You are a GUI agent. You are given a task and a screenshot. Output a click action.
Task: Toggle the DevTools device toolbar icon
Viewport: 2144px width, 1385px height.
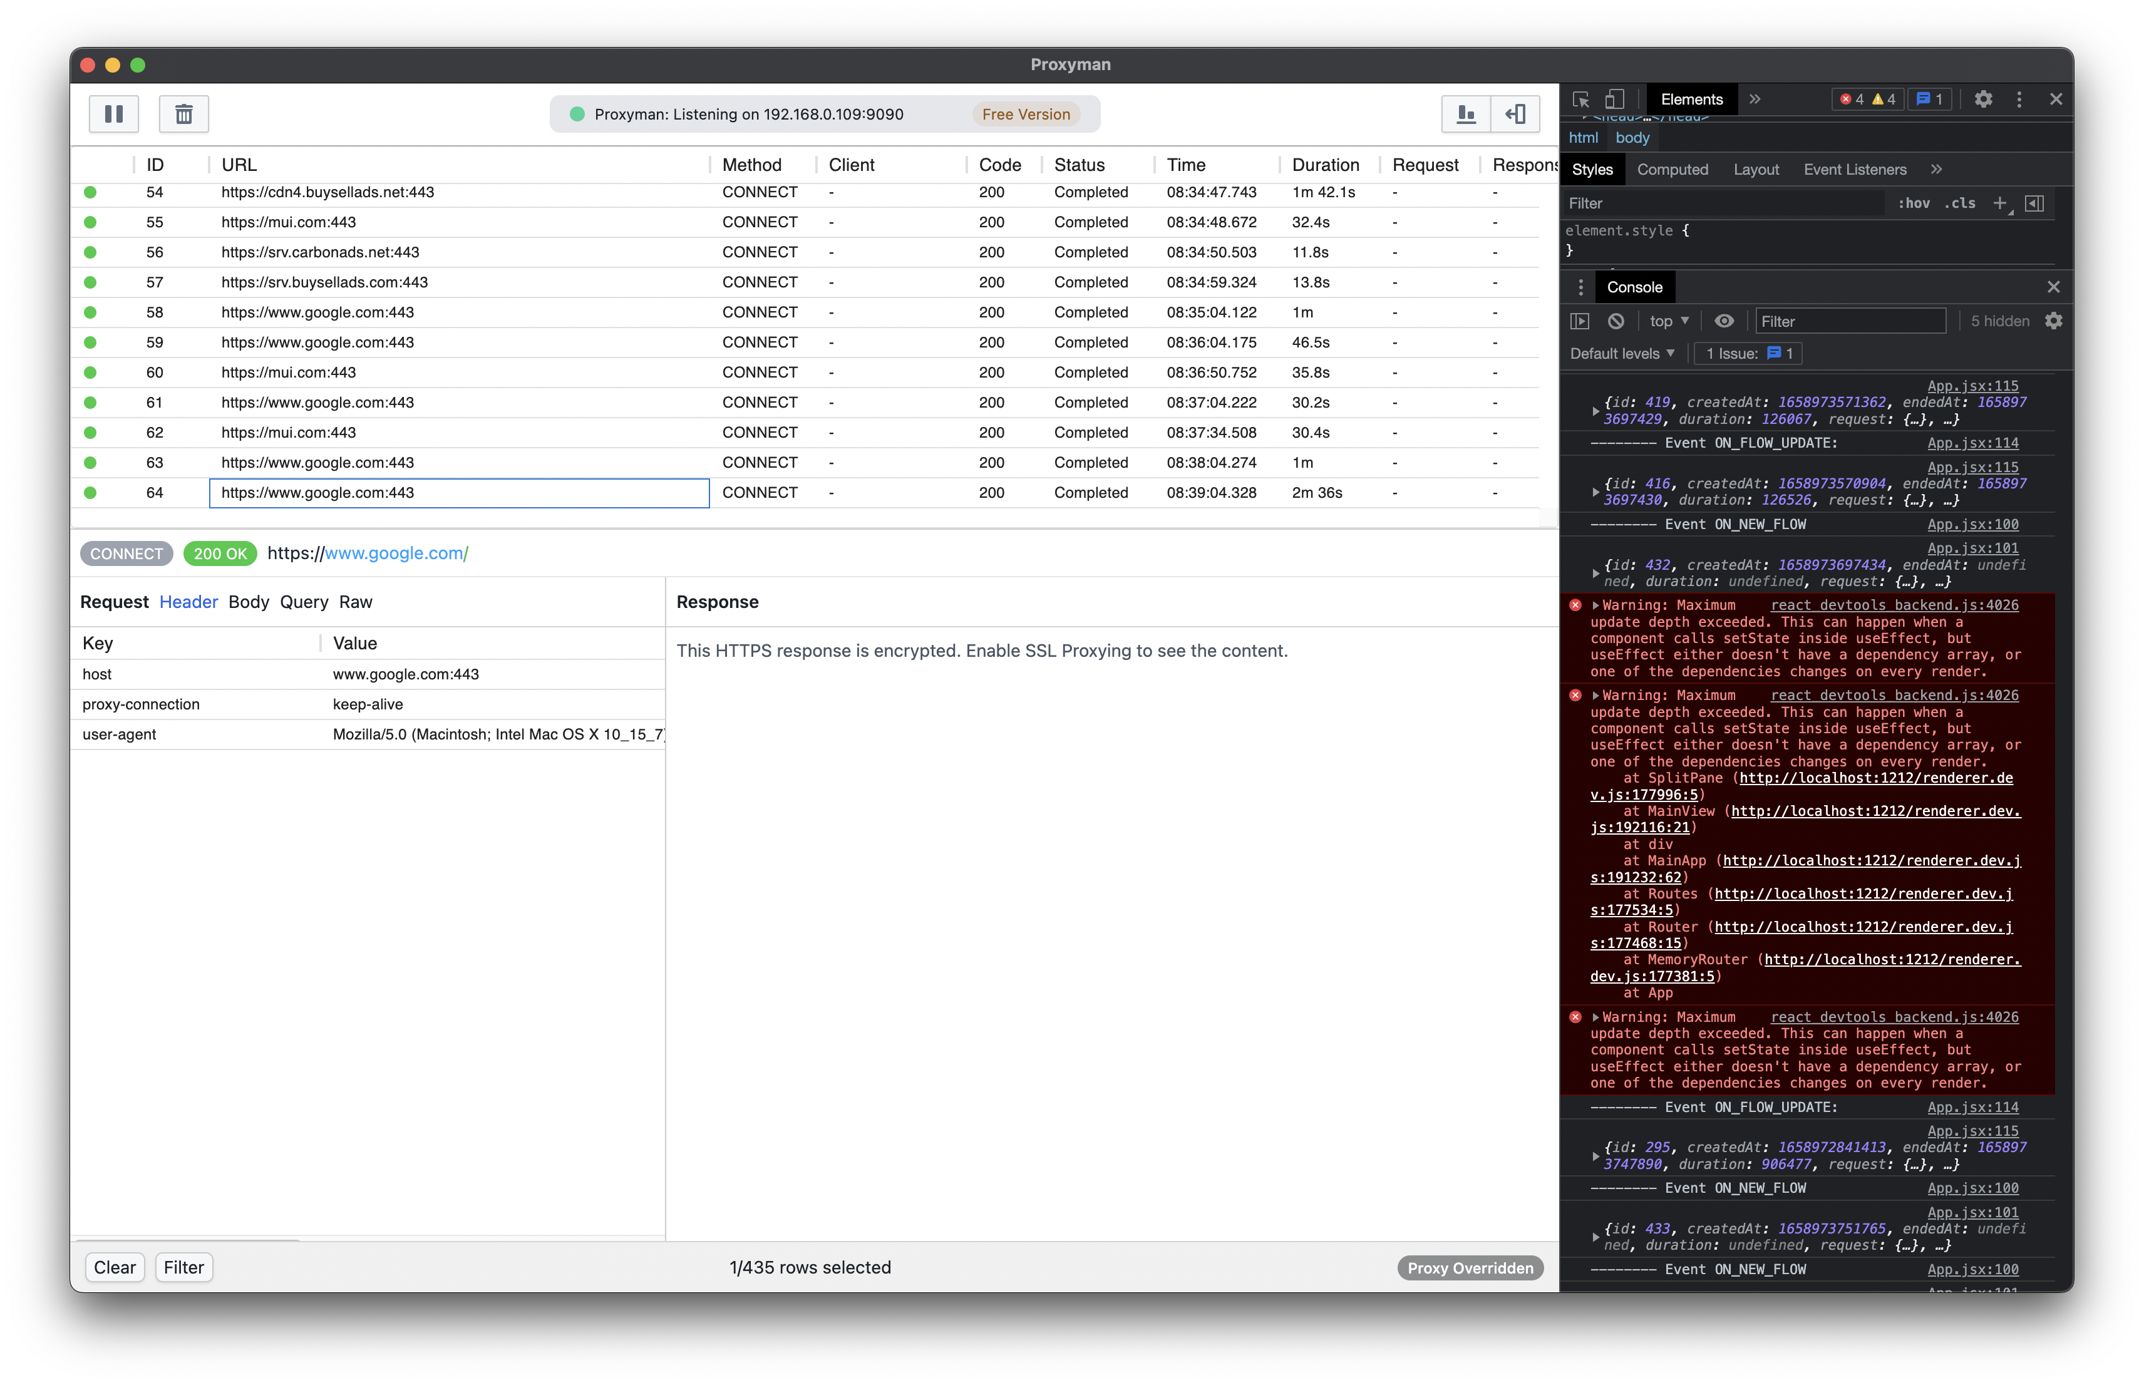click(x=1614, y=99)
